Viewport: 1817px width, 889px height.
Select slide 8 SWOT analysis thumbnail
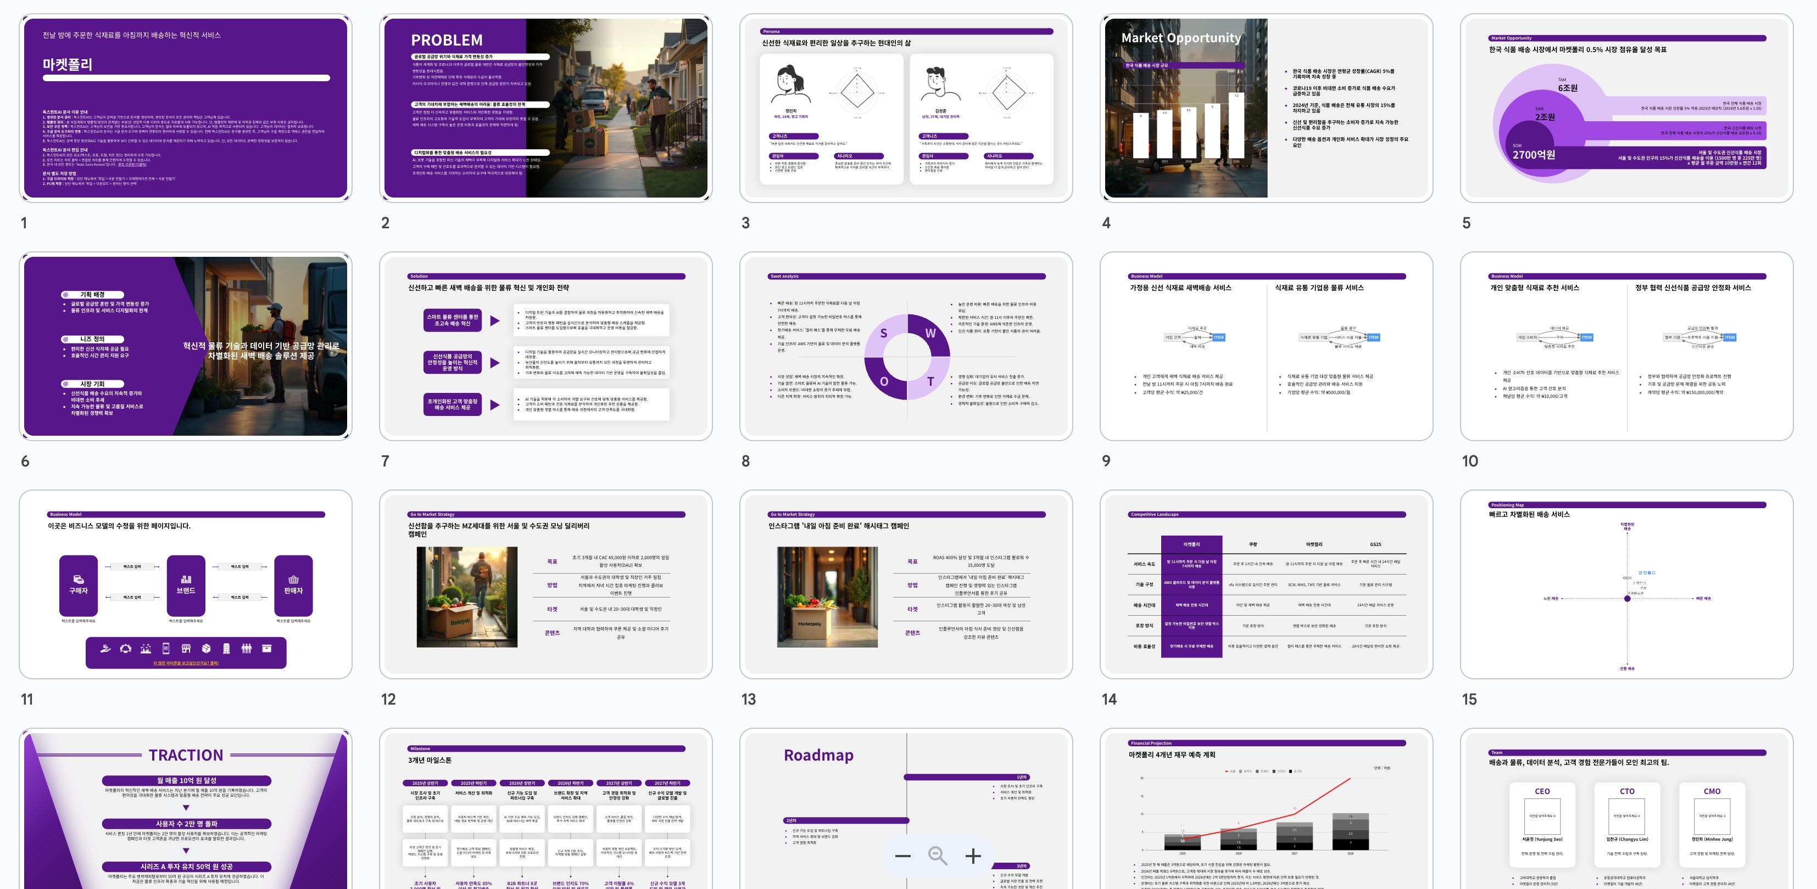(x=906, y=346)
